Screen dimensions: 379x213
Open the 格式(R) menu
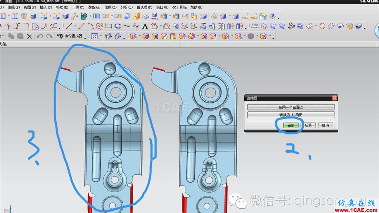coord(62,7)
